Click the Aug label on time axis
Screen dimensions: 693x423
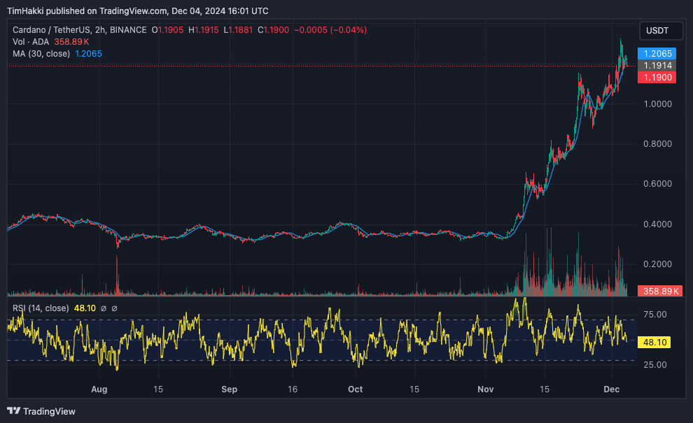pyautogui.click(x=99, y=389)
